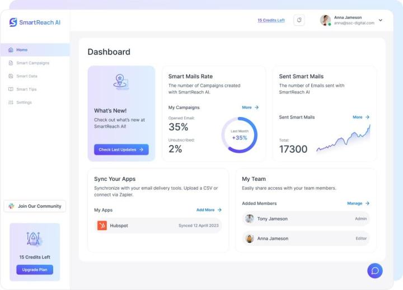Click the Last Month +35% progress ring
The width and height of the screenshot is (403, 290).
239,135
